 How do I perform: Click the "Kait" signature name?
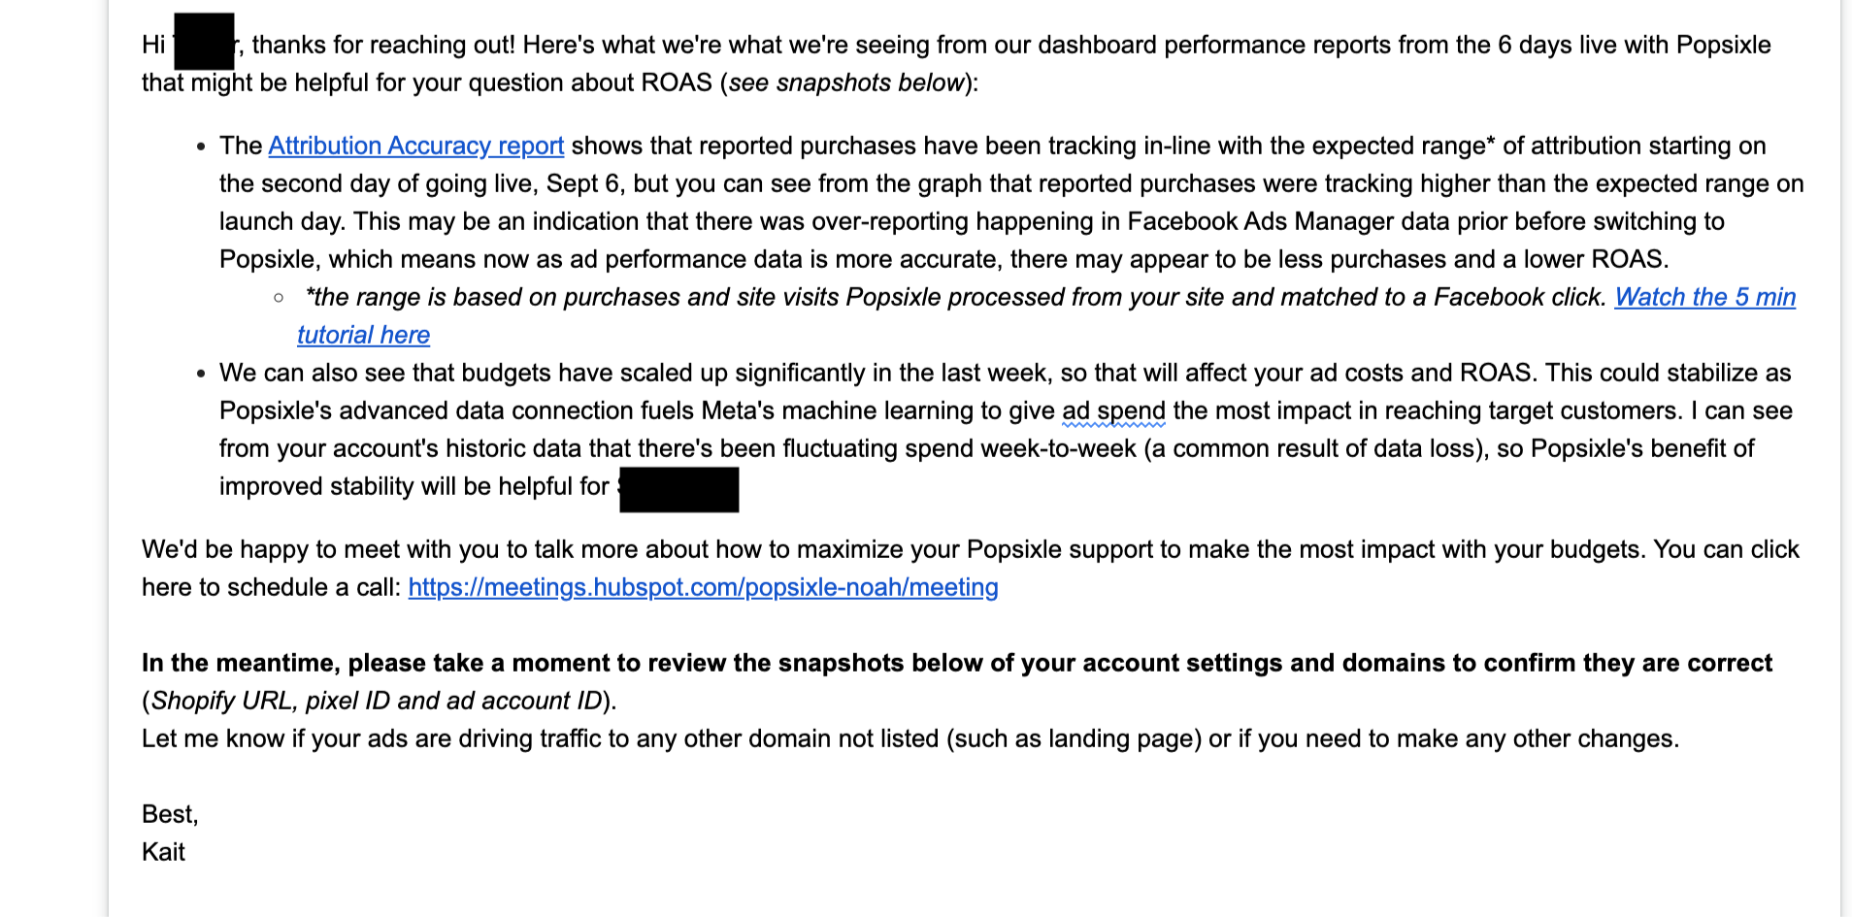[x=163, y=852]
